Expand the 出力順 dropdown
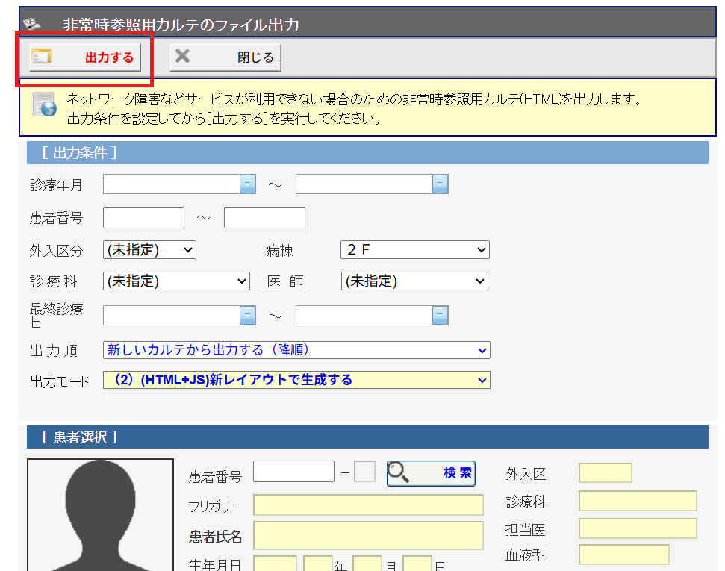The image size is (725, 571). coord(296,350)
